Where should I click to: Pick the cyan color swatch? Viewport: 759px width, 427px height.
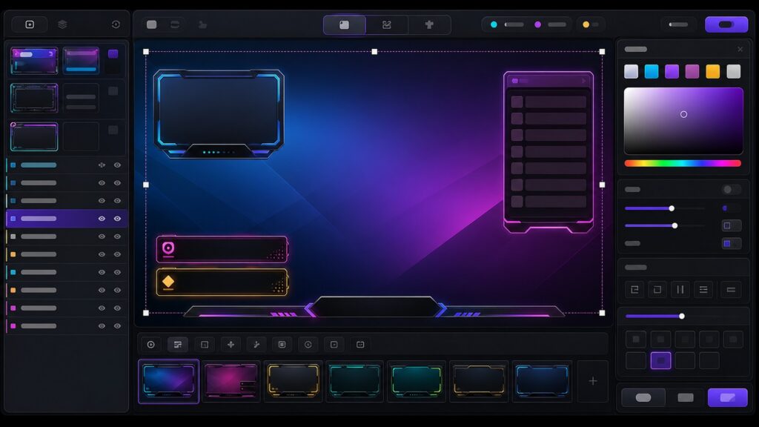point(652,72)
